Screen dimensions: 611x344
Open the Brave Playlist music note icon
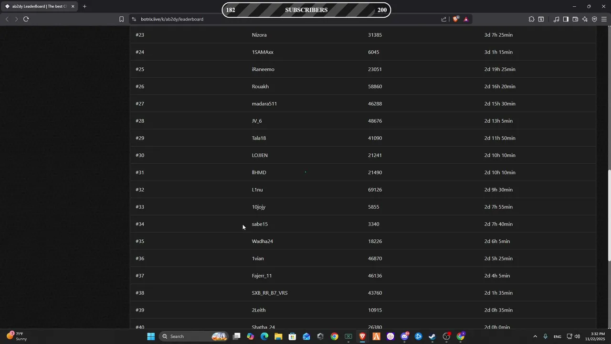[556, 19]
